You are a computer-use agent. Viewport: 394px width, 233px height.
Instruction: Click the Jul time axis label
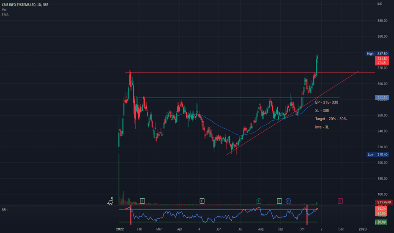[x=240, y=229]
